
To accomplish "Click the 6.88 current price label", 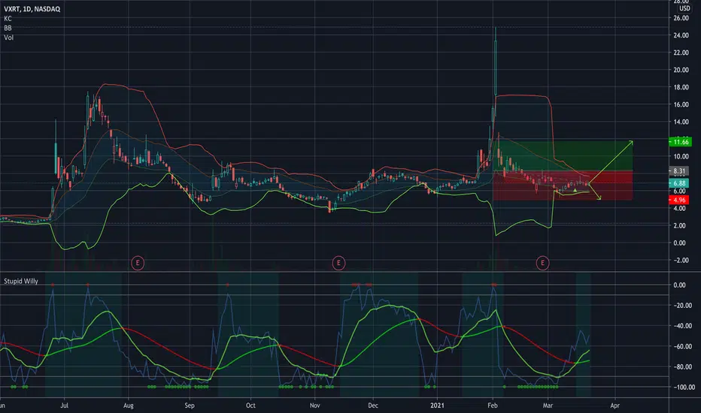I will pos(678,183).
